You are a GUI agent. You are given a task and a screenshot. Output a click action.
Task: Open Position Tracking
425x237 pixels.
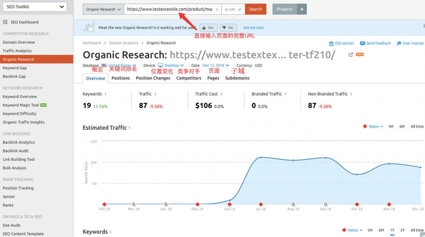[x=18, y=188]
